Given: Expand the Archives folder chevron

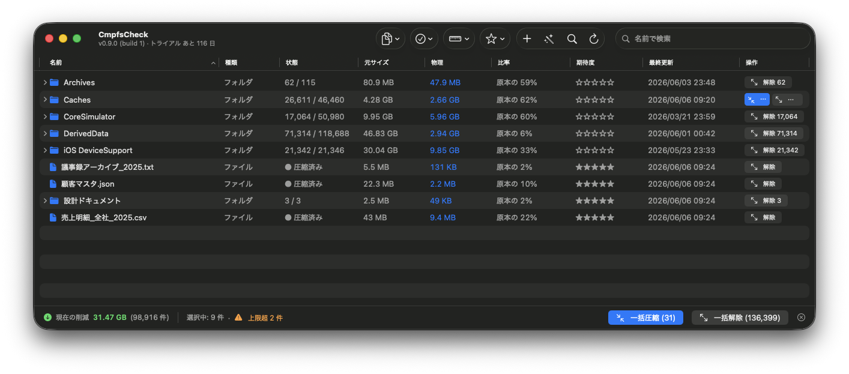Looking at the screenshot, I should coord(45,82).
